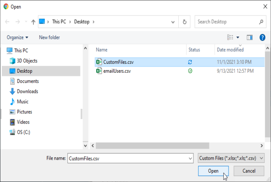Select the emailUsers.csv file icon
The height and width of the screenshot is (182, 271).
(99, 71)
